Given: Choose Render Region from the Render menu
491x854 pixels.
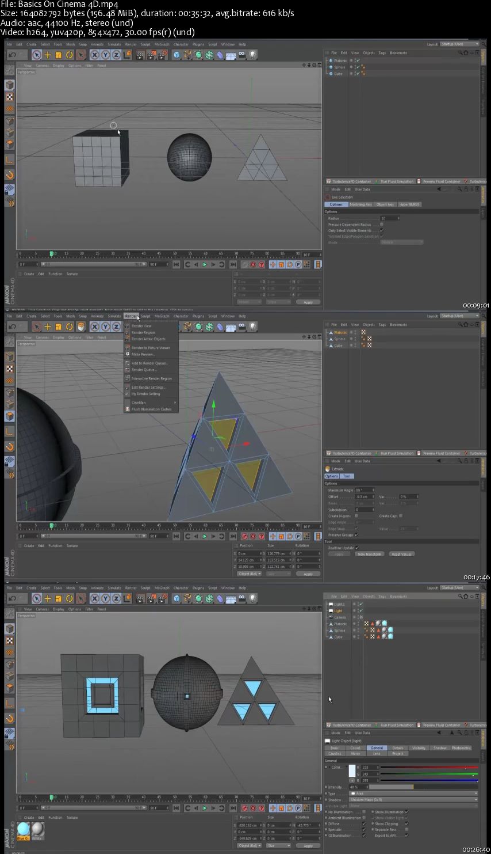Looking at the screenshot, I should 143,332.
